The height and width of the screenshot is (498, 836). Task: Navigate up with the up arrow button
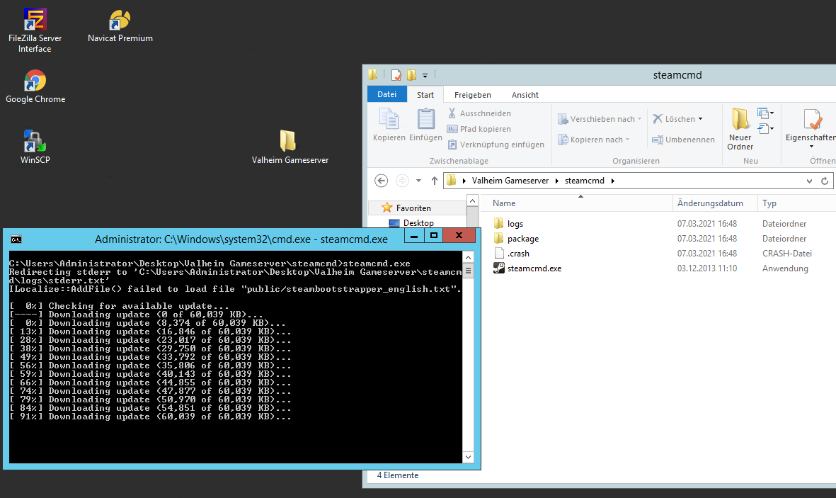[435, 181]
